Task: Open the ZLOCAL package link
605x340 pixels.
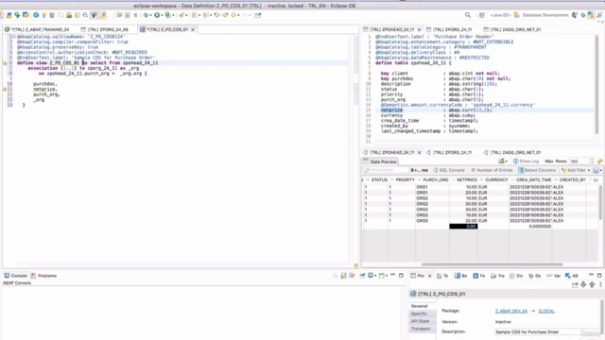Action: pyautogui.click(x=546, y=311)
